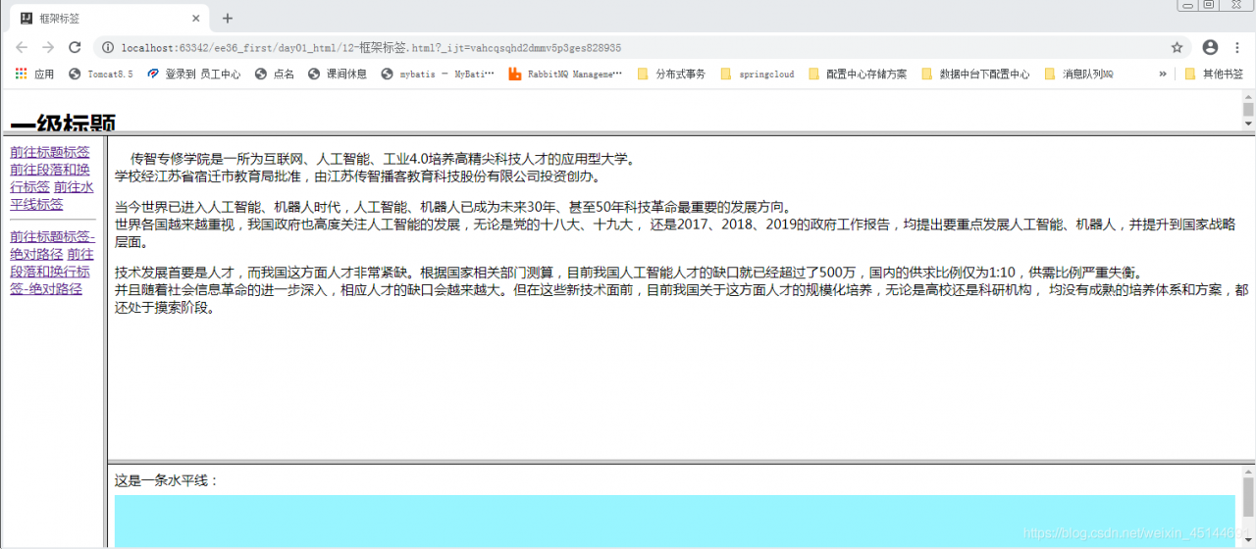Screen dimensions: 1256x549
Task: Follow the 前往标题标签 link
Action: [x=49, y=152]
